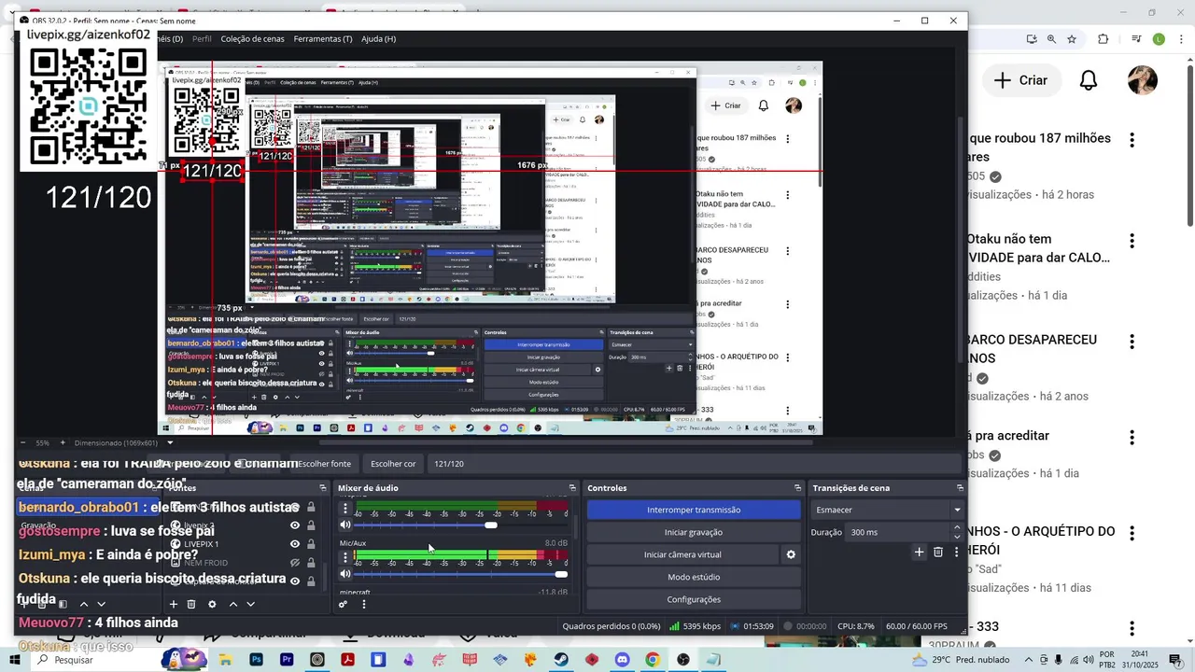Toggle lock on NEM FROID source
Image resolution: width=1195 pixels, height=672 pixels.
click(311, 563)
